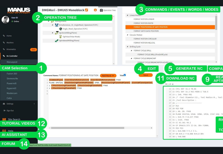
Task: Select Simultaneous_Or_AngleHead_Operation icon in operation tree
Action: pos(57,25)
